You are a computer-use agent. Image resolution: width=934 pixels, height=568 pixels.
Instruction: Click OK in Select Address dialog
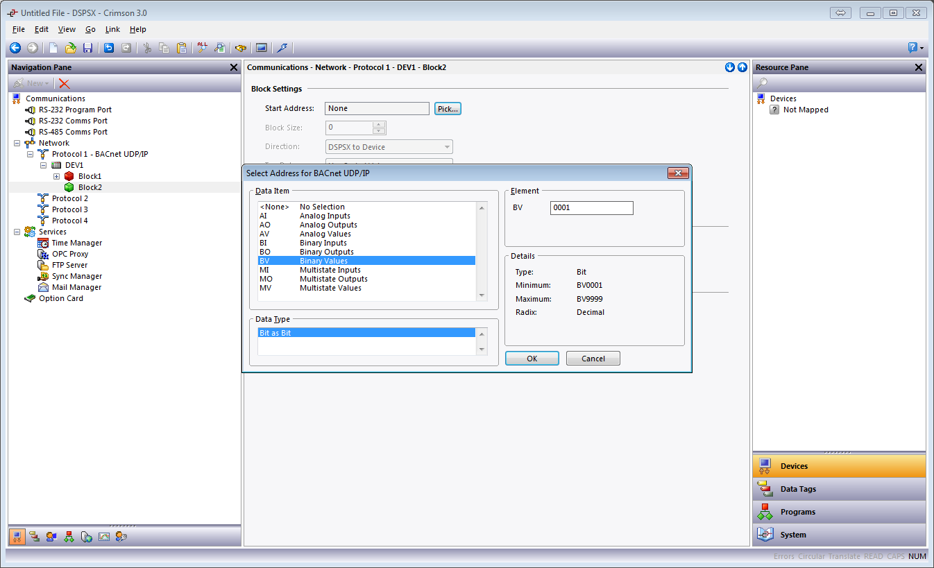pyautogui.click(x=532, y=359)
